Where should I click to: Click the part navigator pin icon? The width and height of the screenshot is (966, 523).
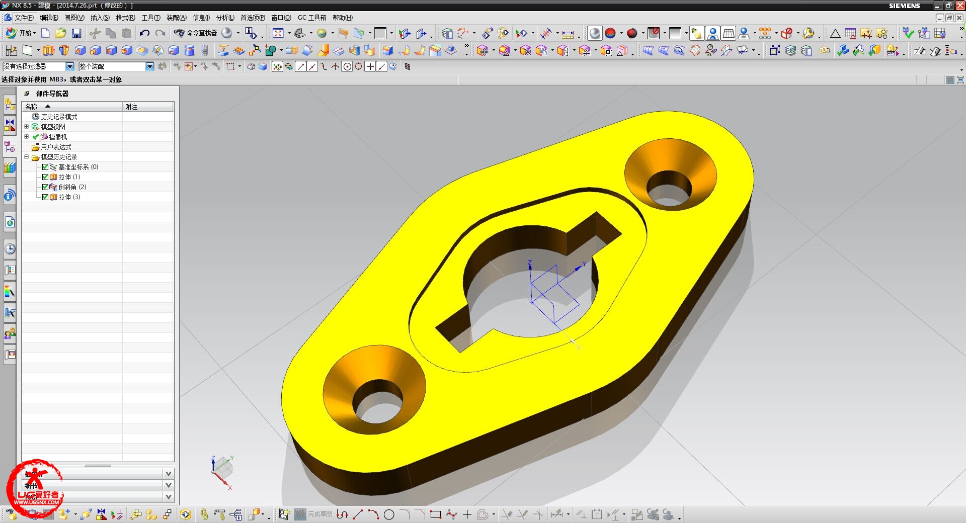(27, 94)
